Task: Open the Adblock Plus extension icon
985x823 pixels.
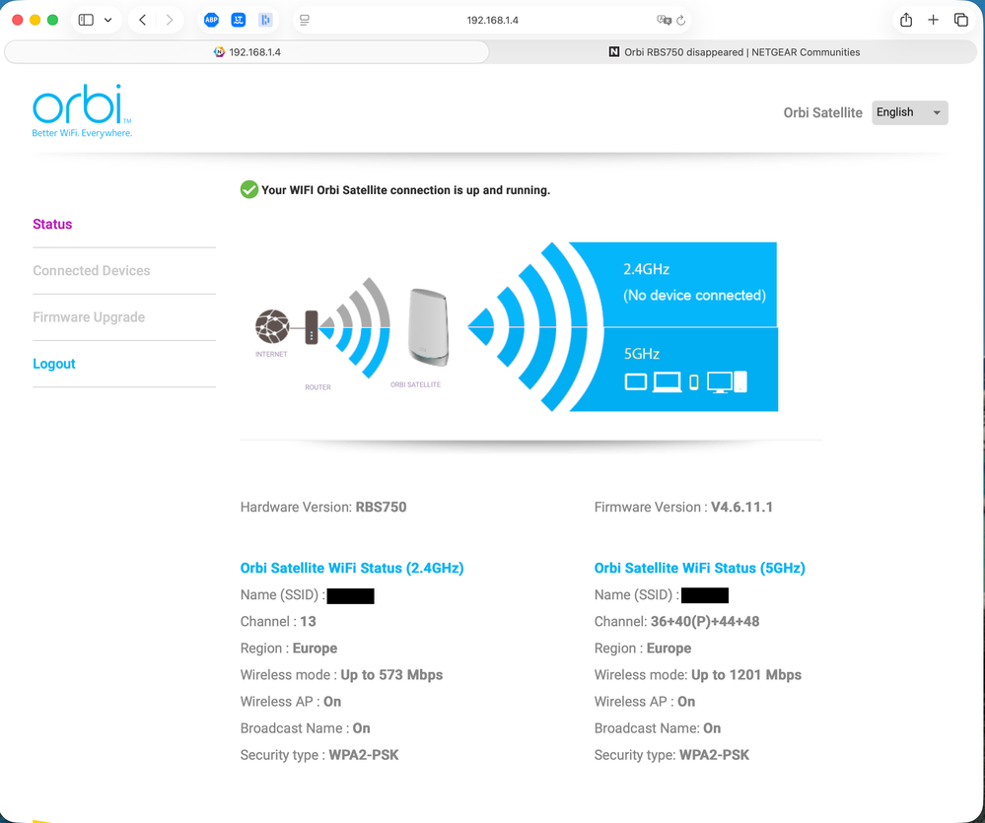Action: (212, 20)
